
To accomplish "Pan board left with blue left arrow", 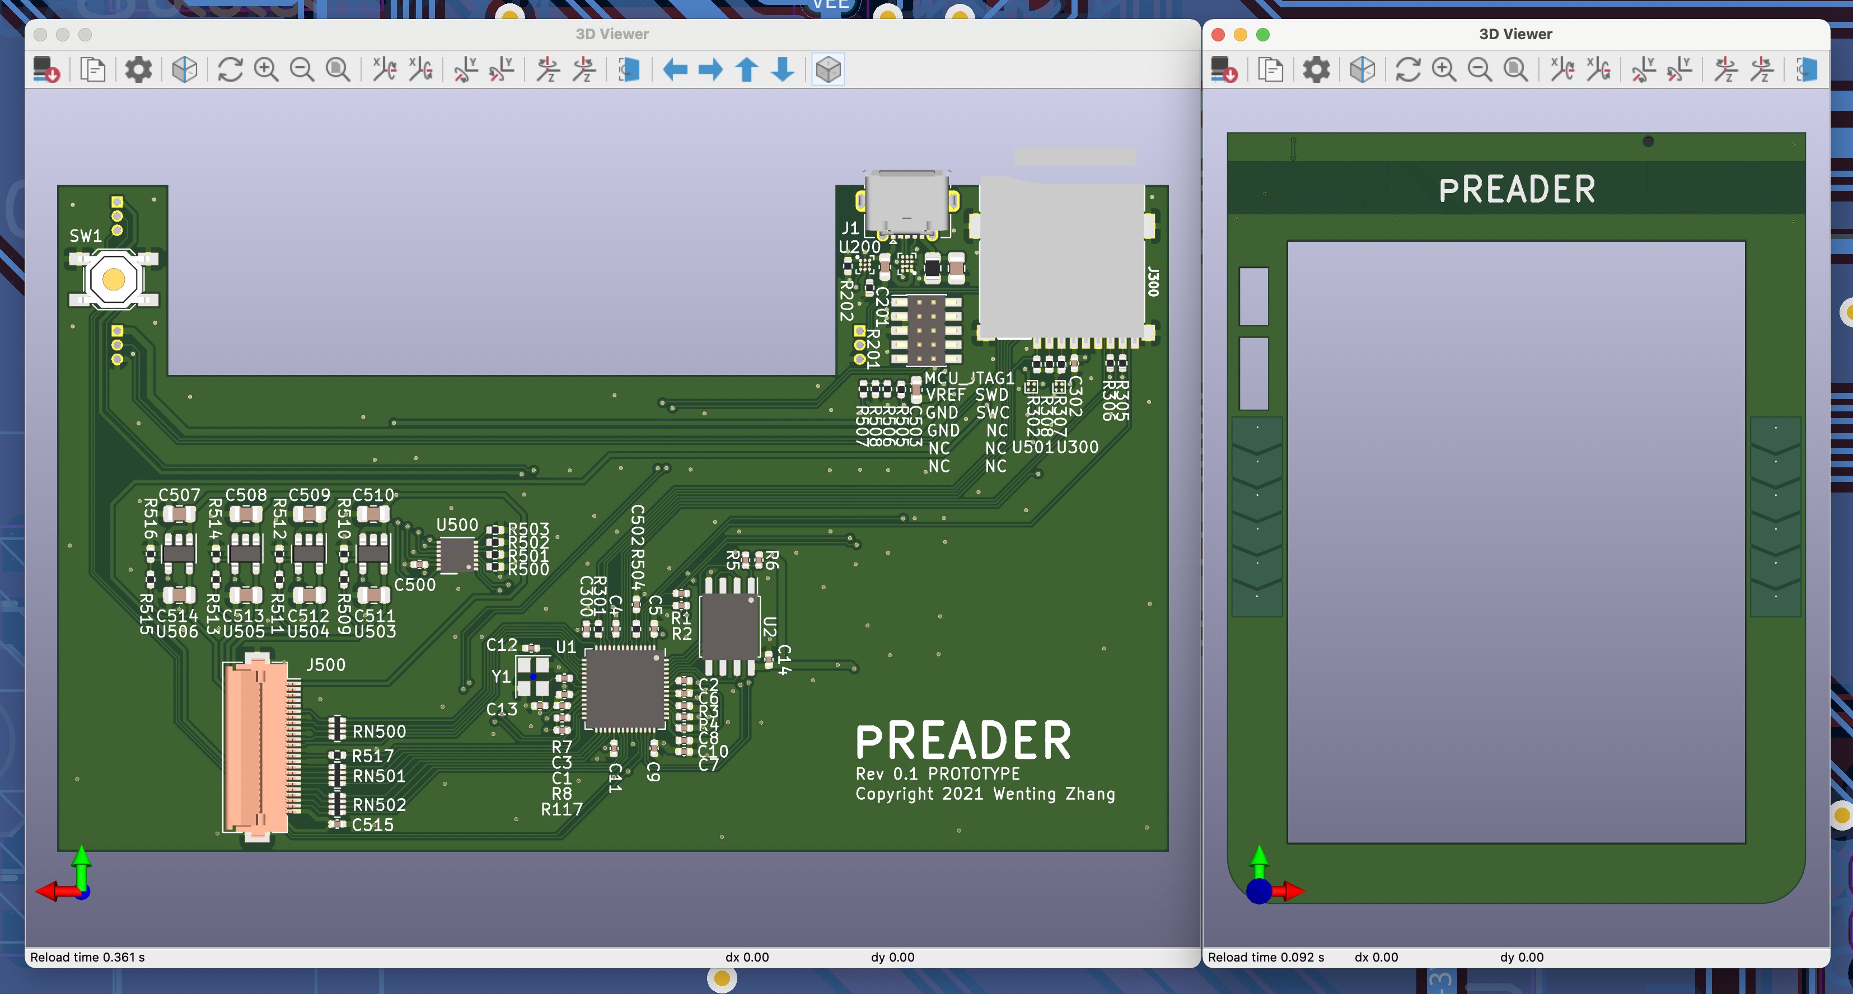I will click(675, 70).
